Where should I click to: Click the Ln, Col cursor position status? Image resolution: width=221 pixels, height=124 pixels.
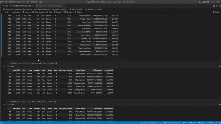165,123
